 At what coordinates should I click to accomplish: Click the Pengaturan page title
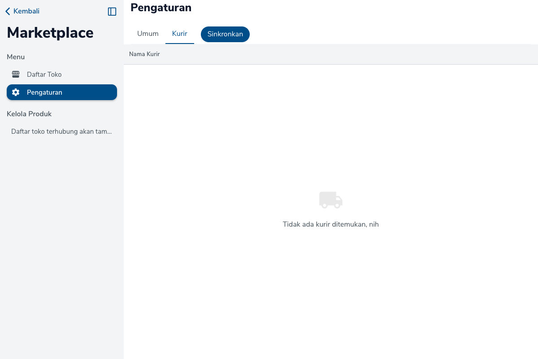click(161, 8)
